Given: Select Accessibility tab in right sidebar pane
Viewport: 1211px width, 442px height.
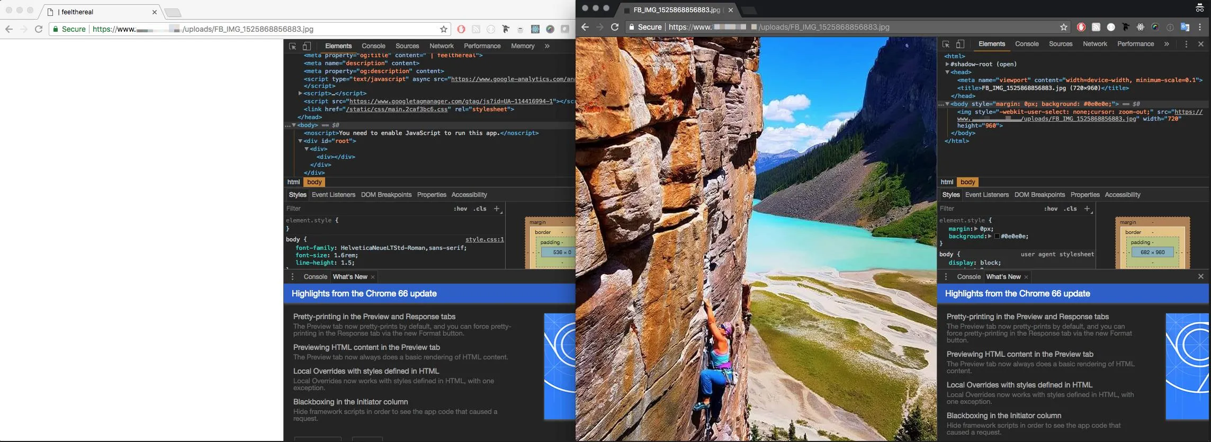Looking at the screenshot, I should coord(1123,195).
